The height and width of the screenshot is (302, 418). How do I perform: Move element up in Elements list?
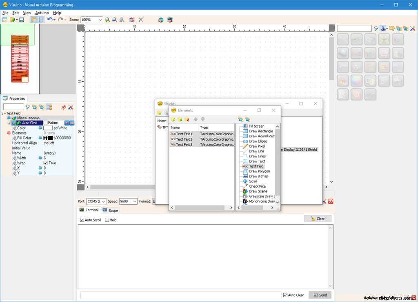196,119
